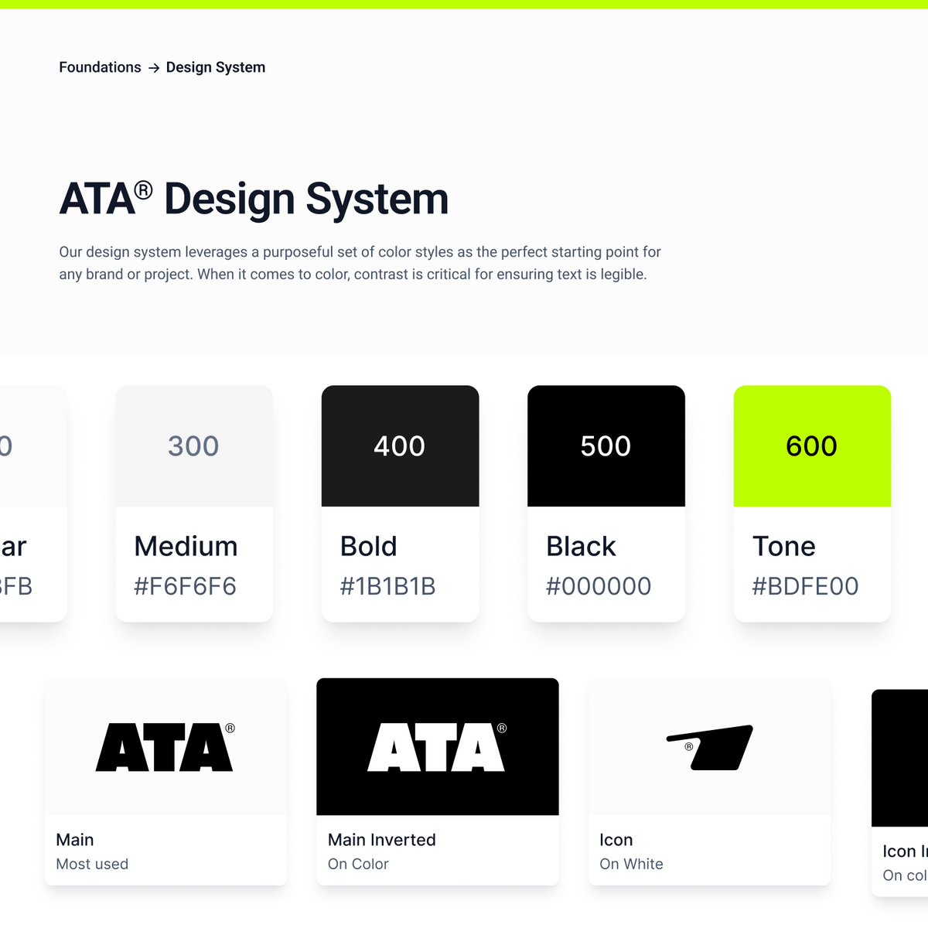The height and width of the screenshot is (928, 928).
Task: Click the breadcrumb arrow icon
Action: click(x=154, y=68)
